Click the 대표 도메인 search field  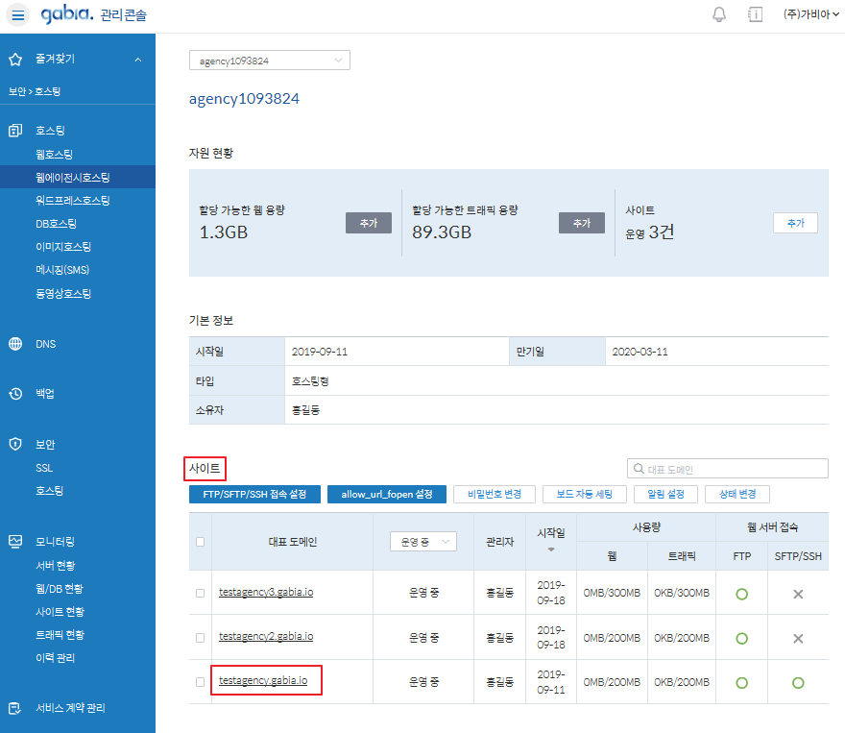[732, 469]
